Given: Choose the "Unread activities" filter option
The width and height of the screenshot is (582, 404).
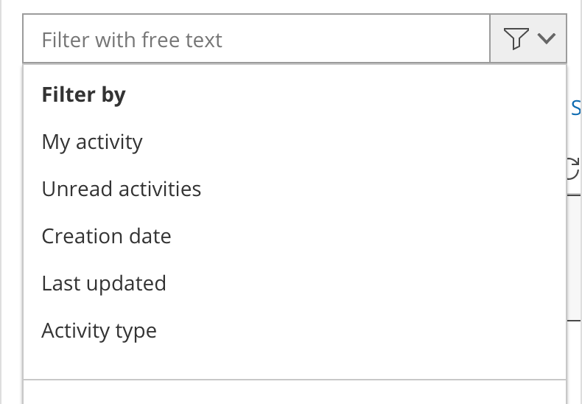Looking at the screenshot, I should (x=122, y=189).
